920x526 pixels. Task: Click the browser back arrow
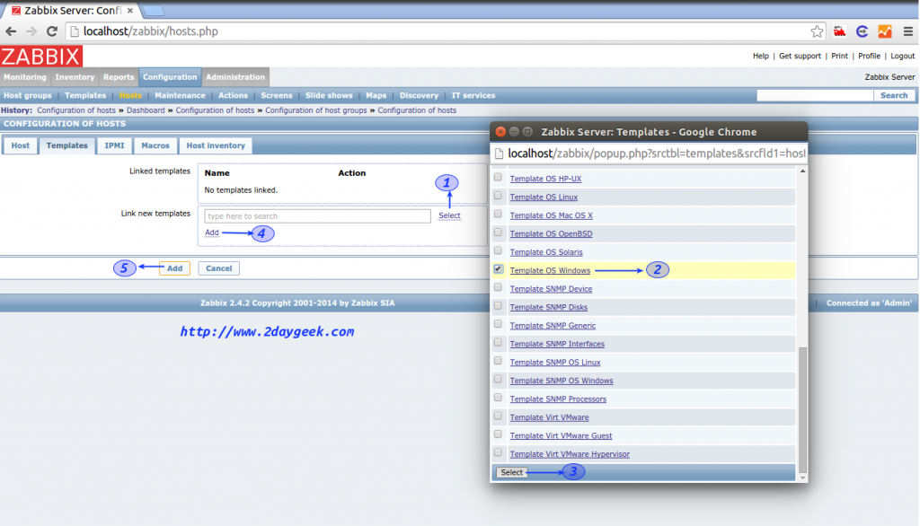(11, 30)
